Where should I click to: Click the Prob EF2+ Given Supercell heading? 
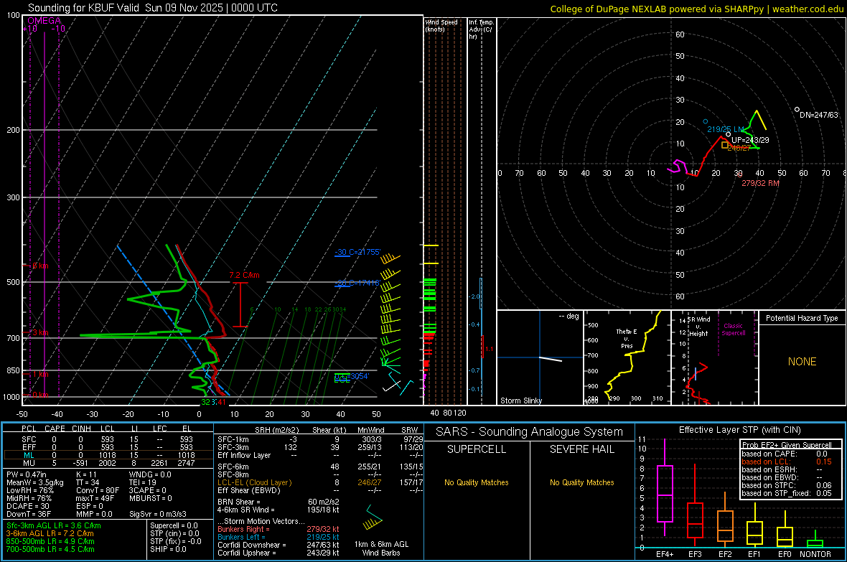[787, 445]
